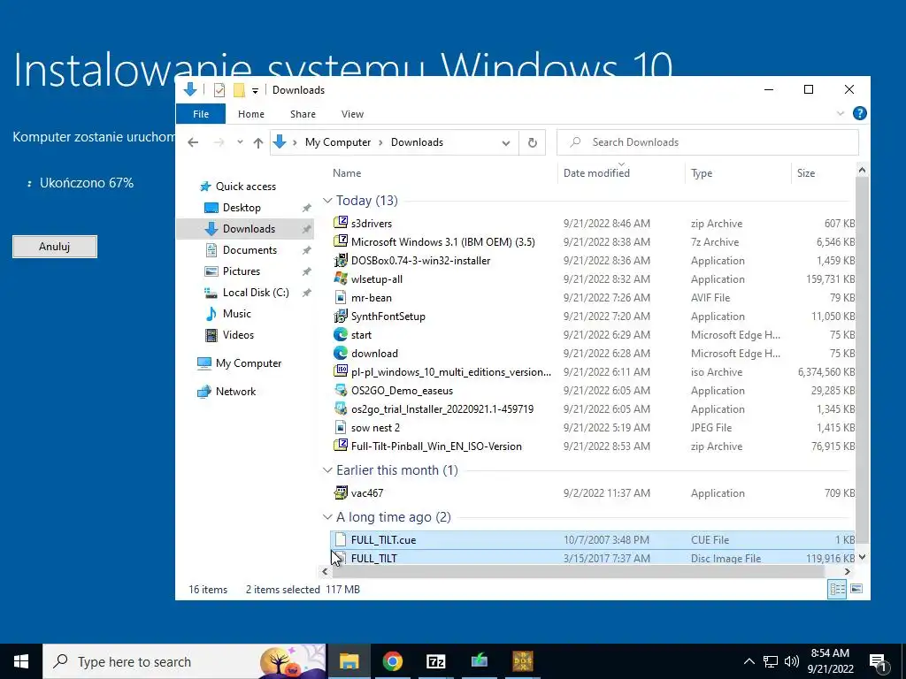
Task: Open the volume control tray icon
Action: pyautogui.click(x=792, y=661)
